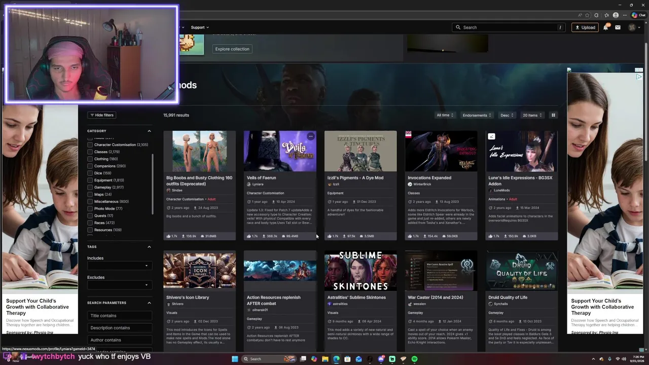This screenshot has height=365, width=649.
Task: Collapse the Search Parameters section
Action: 149,303
